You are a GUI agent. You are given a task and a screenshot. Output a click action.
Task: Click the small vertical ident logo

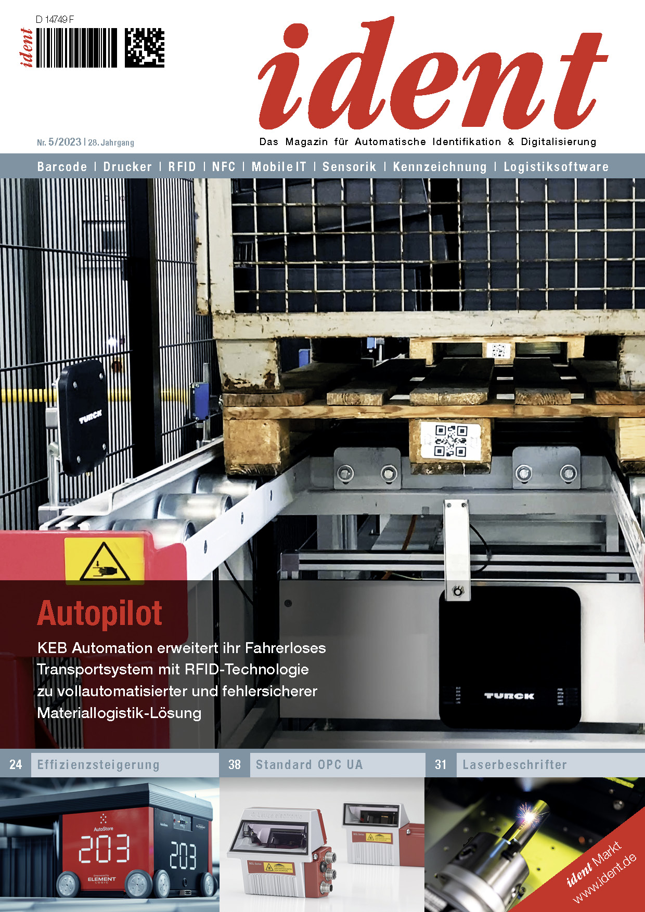click(27, 48)
